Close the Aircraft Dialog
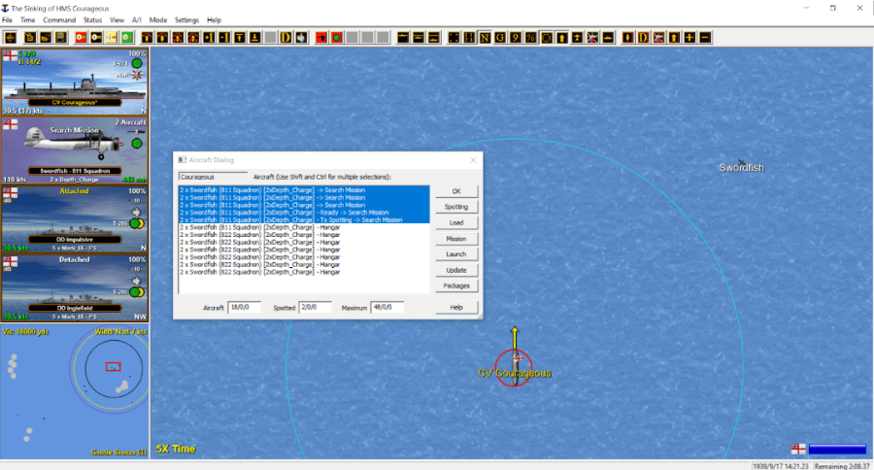Image resolution: width=874 pixels, height=470 pixels. (x=473, y=160)
